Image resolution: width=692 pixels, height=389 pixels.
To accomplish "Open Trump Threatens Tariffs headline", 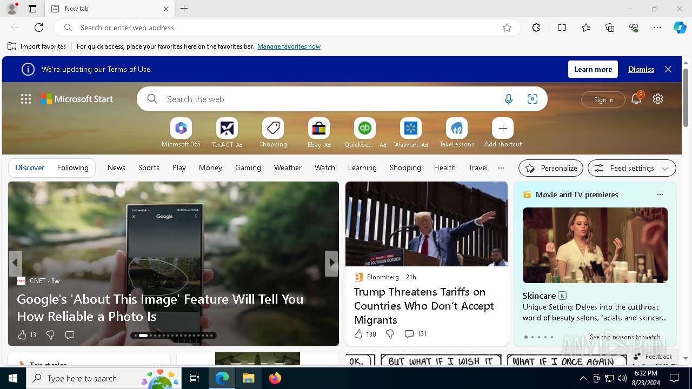I will tap(424, 306).
